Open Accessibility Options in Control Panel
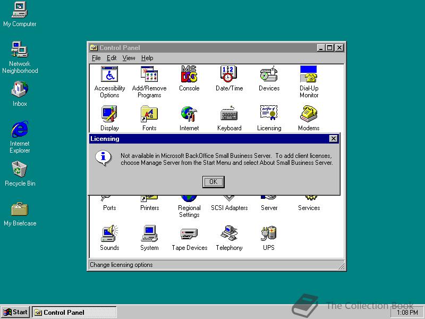 pos(109,82)
